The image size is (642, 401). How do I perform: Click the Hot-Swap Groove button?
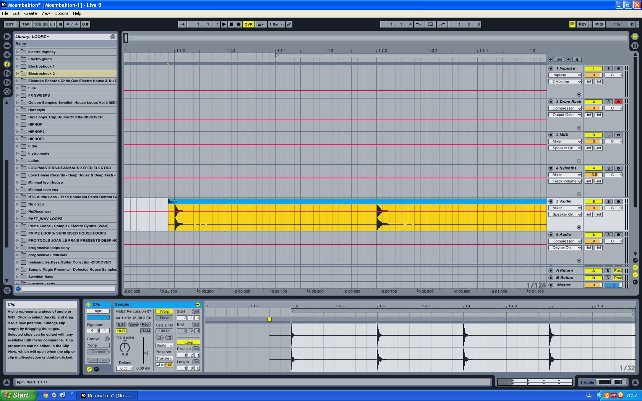point(107,339)
